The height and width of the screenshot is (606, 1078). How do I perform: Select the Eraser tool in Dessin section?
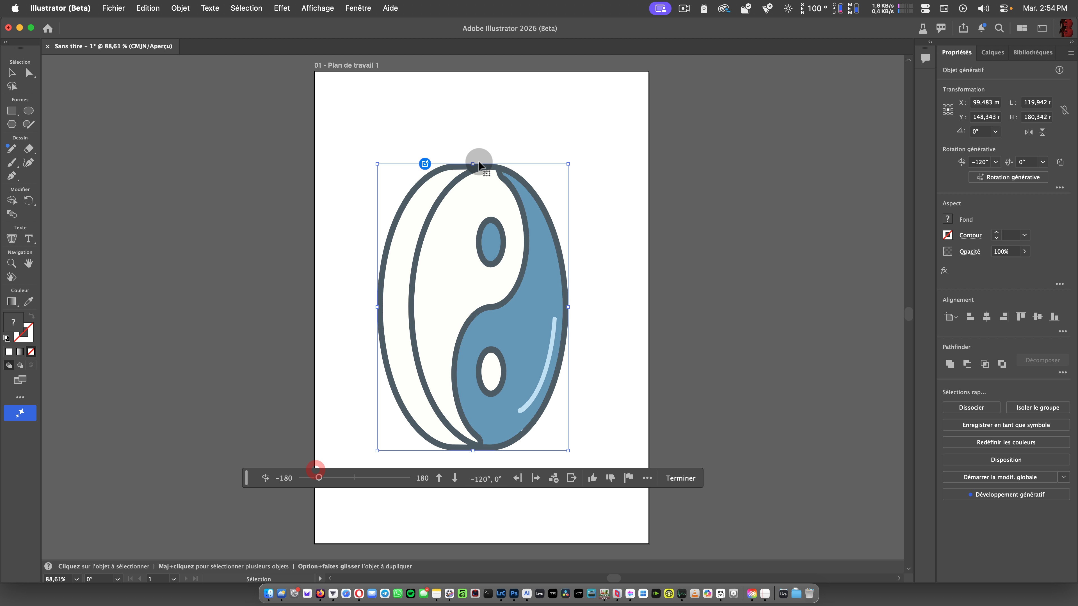pos(28,149)
